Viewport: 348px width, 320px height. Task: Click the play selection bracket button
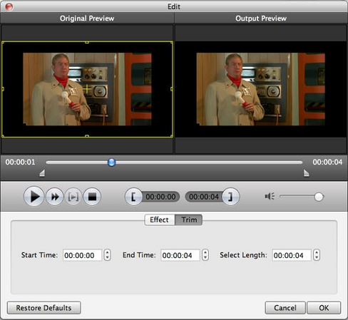[x=73, y=197]
